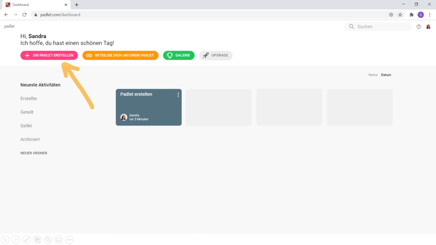Reload the Padlet dashboard page
The image size is (436, 245).
pyautogui.click(x=24, y=15)
